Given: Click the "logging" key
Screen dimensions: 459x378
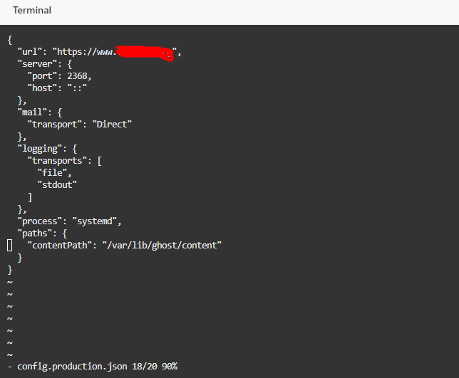Looking at the screenshot, I should click(41, 148).
